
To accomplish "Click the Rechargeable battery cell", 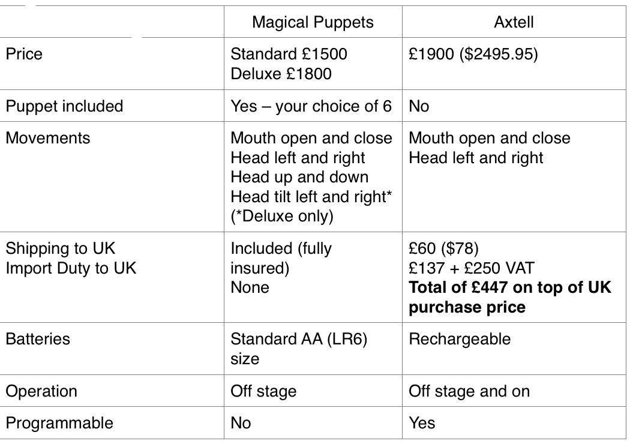I will [x=460, y=339].
